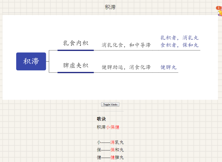Click the 乳食内积 branch label
Screen dimensions: 222x162
(x=76, y=43)
